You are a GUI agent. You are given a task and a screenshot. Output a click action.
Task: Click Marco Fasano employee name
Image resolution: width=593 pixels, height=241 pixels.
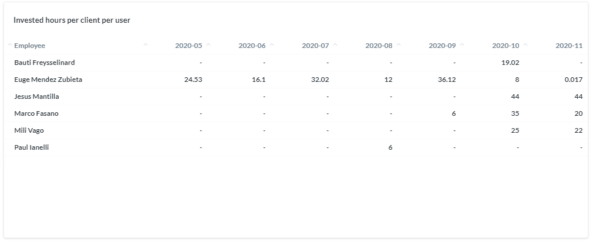pos(36,113)
